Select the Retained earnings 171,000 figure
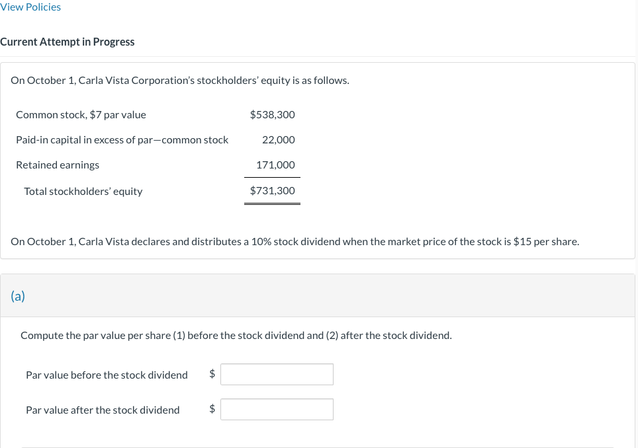 (275, 164)
